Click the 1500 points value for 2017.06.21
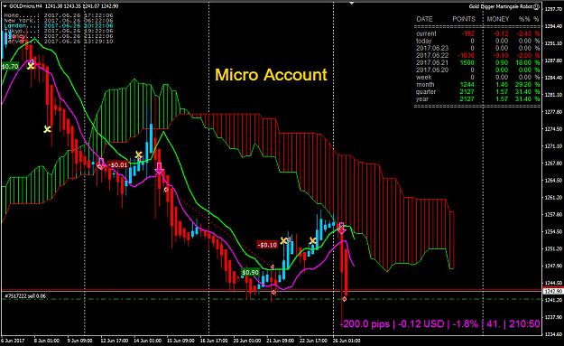564x346 pixels. pyautogui.click(x=467, y=62)
